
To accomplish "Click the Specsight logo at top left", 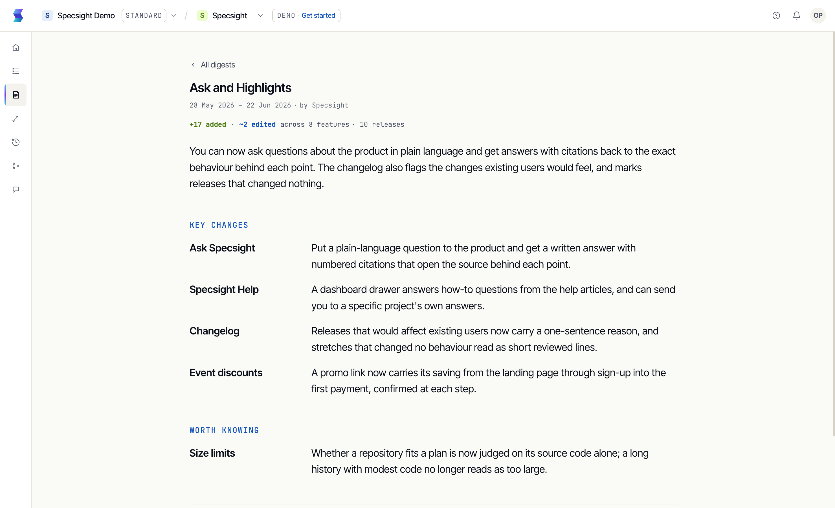I will point(18,16).
